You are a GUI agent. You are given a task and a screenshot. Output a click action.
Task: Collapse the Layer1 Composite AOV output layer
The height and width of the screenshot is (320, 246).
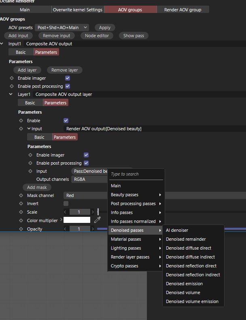tap(11, 94)
